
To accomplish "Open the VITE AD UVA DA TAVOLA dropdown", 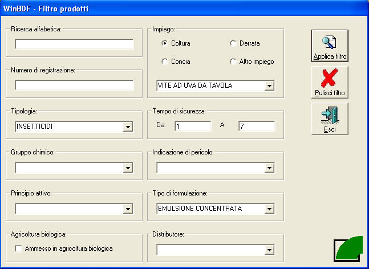I will [x=269, y=86].
